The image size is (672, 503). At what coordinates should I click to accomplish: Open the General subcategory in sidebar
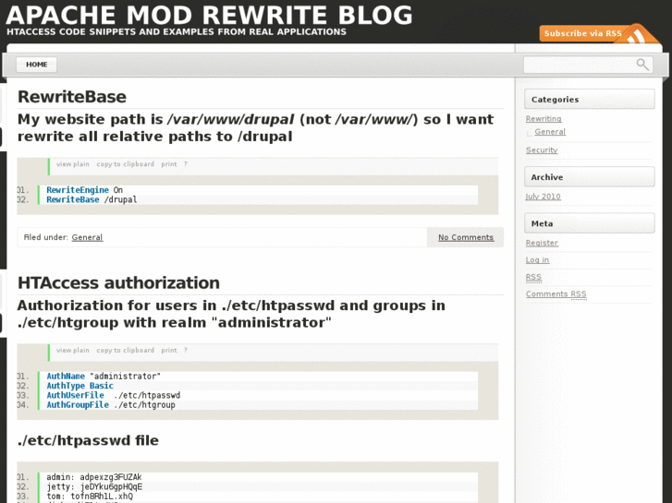point(550,132)
